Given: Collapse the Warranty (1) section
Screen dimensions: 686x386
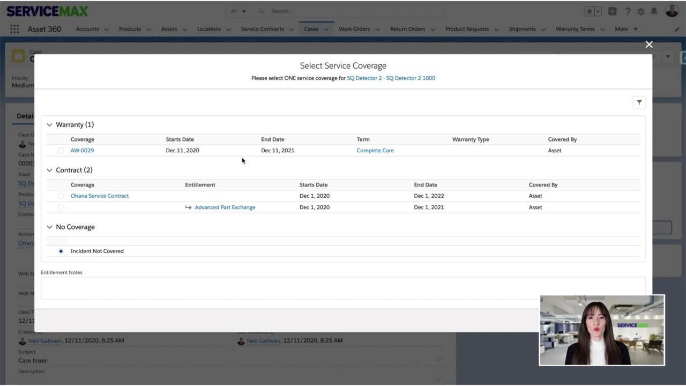Looking at the screenshot, I should point(49,125).
